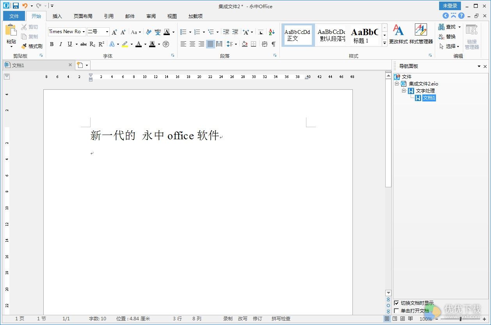Decrease font size with the shrink font icon
This screenshot has height=325, width=491.
point(123,32)
